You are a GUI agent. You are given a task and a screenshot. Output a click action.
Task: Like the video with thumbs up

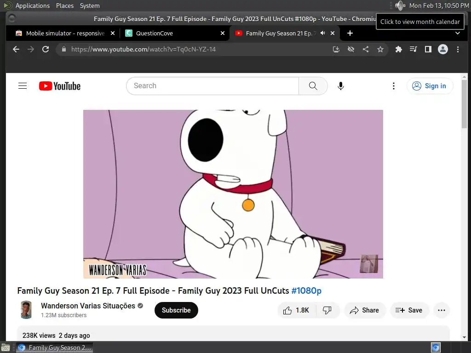(x=296, y=310)
